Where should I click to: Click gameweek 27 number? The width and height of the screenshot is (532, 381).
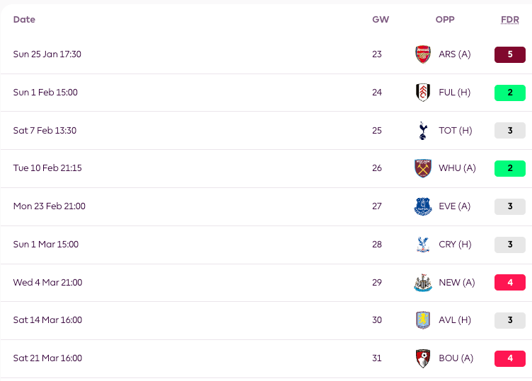pyautogui.click(x=377, y=206)
